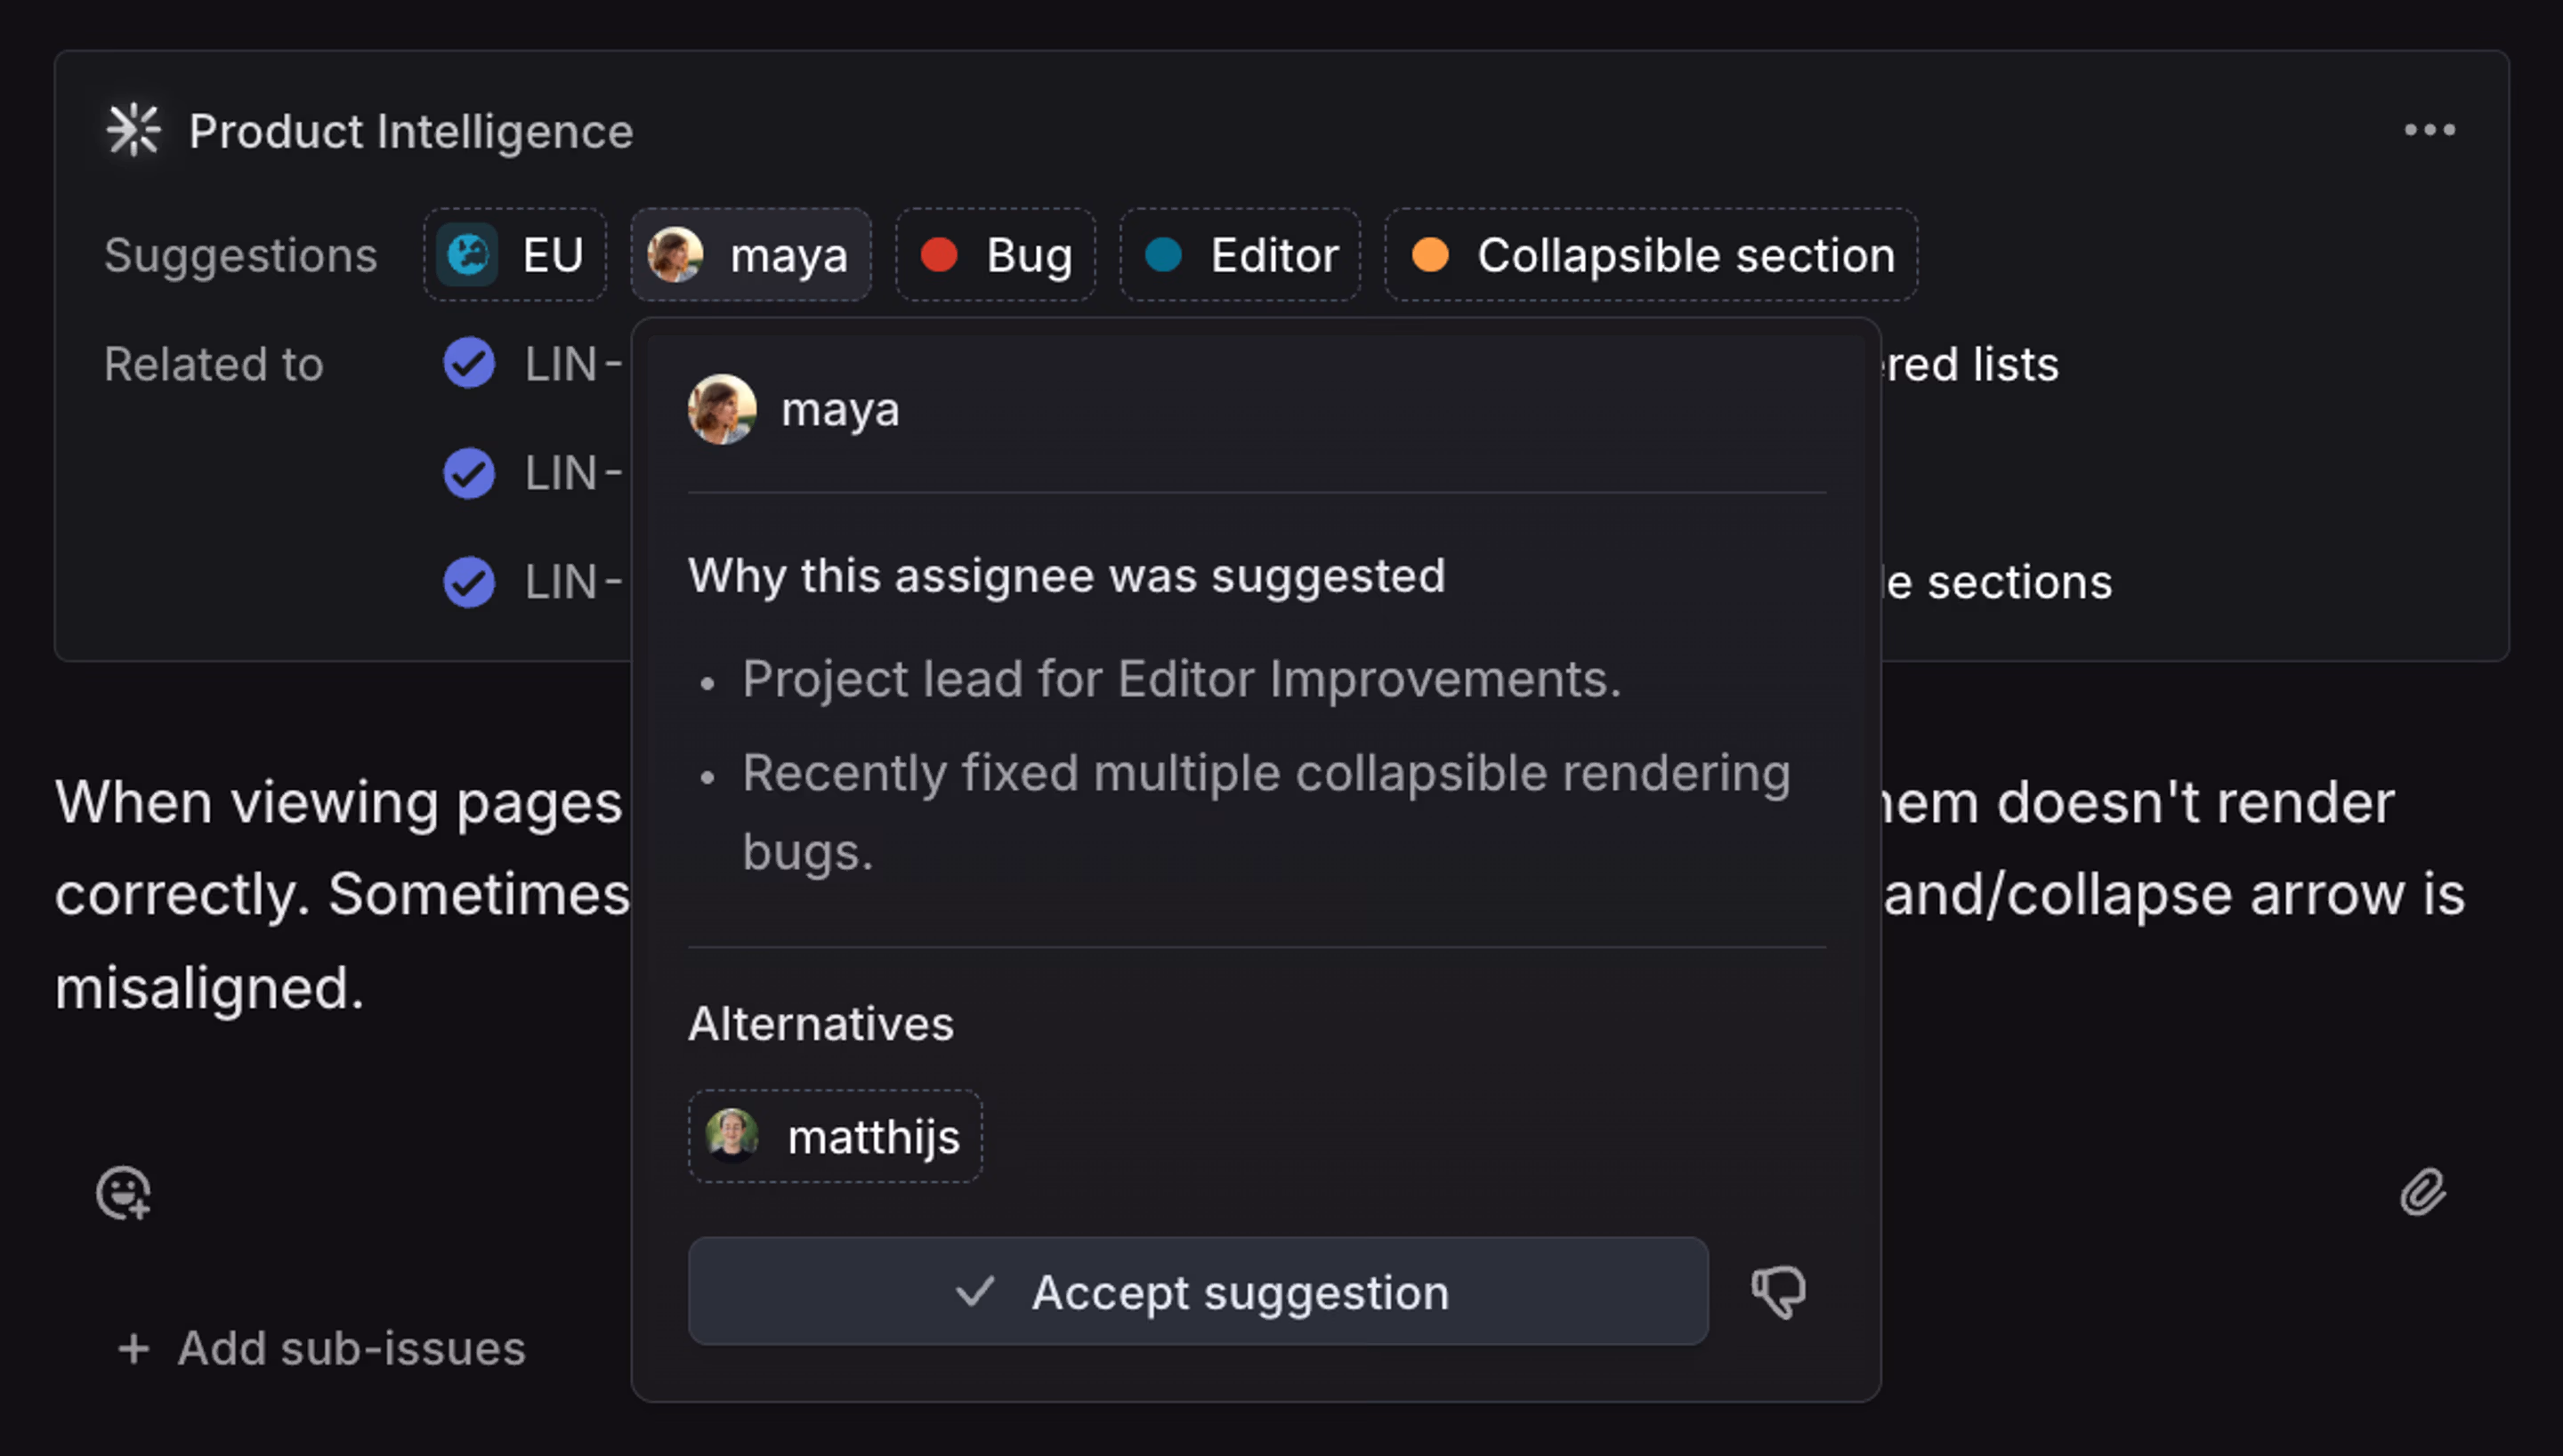Click the Accept suggestion button
This screenshot has height=1456, width=2563.
coord(1198,1292)
